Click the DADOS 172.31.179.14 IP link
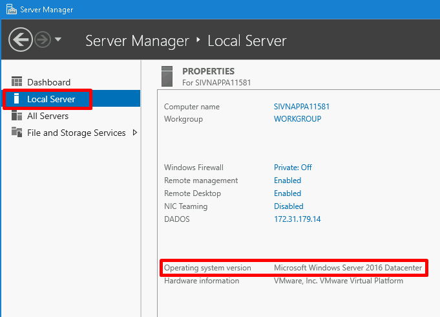 pos(297,219)
